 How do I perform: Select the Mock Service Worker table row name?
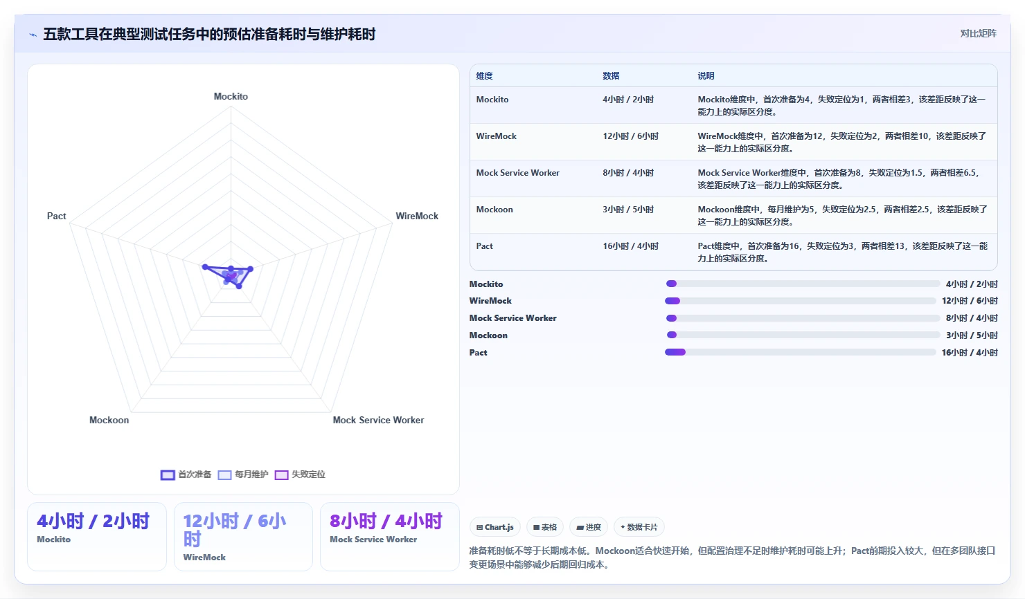[518, 173]
